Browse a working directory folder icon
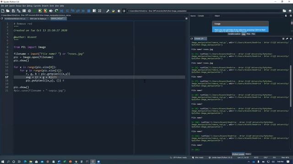Viewport: 293px width, 164px height. pyautogui.click(x=284, y=11)
